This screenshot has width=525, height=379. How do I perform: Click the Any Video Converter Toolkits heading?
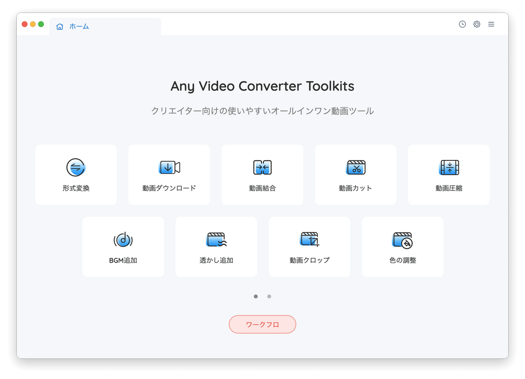(262, 86)
